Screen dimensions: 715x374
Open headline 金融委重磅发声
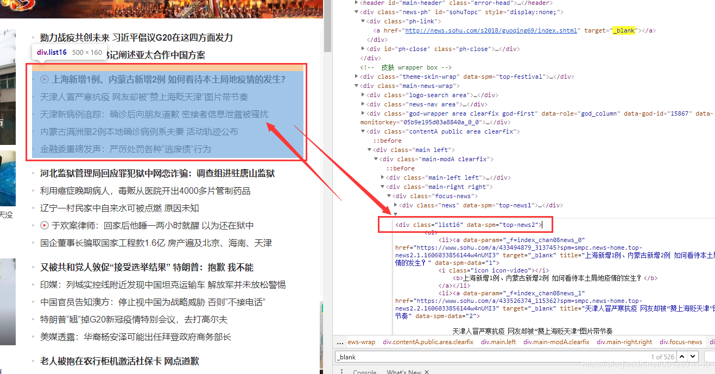125,149
